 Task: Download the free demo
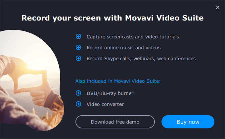coord(115,122)
